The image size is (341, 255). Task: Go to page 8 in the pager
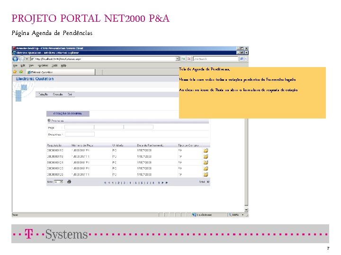(x=153, y=183)
